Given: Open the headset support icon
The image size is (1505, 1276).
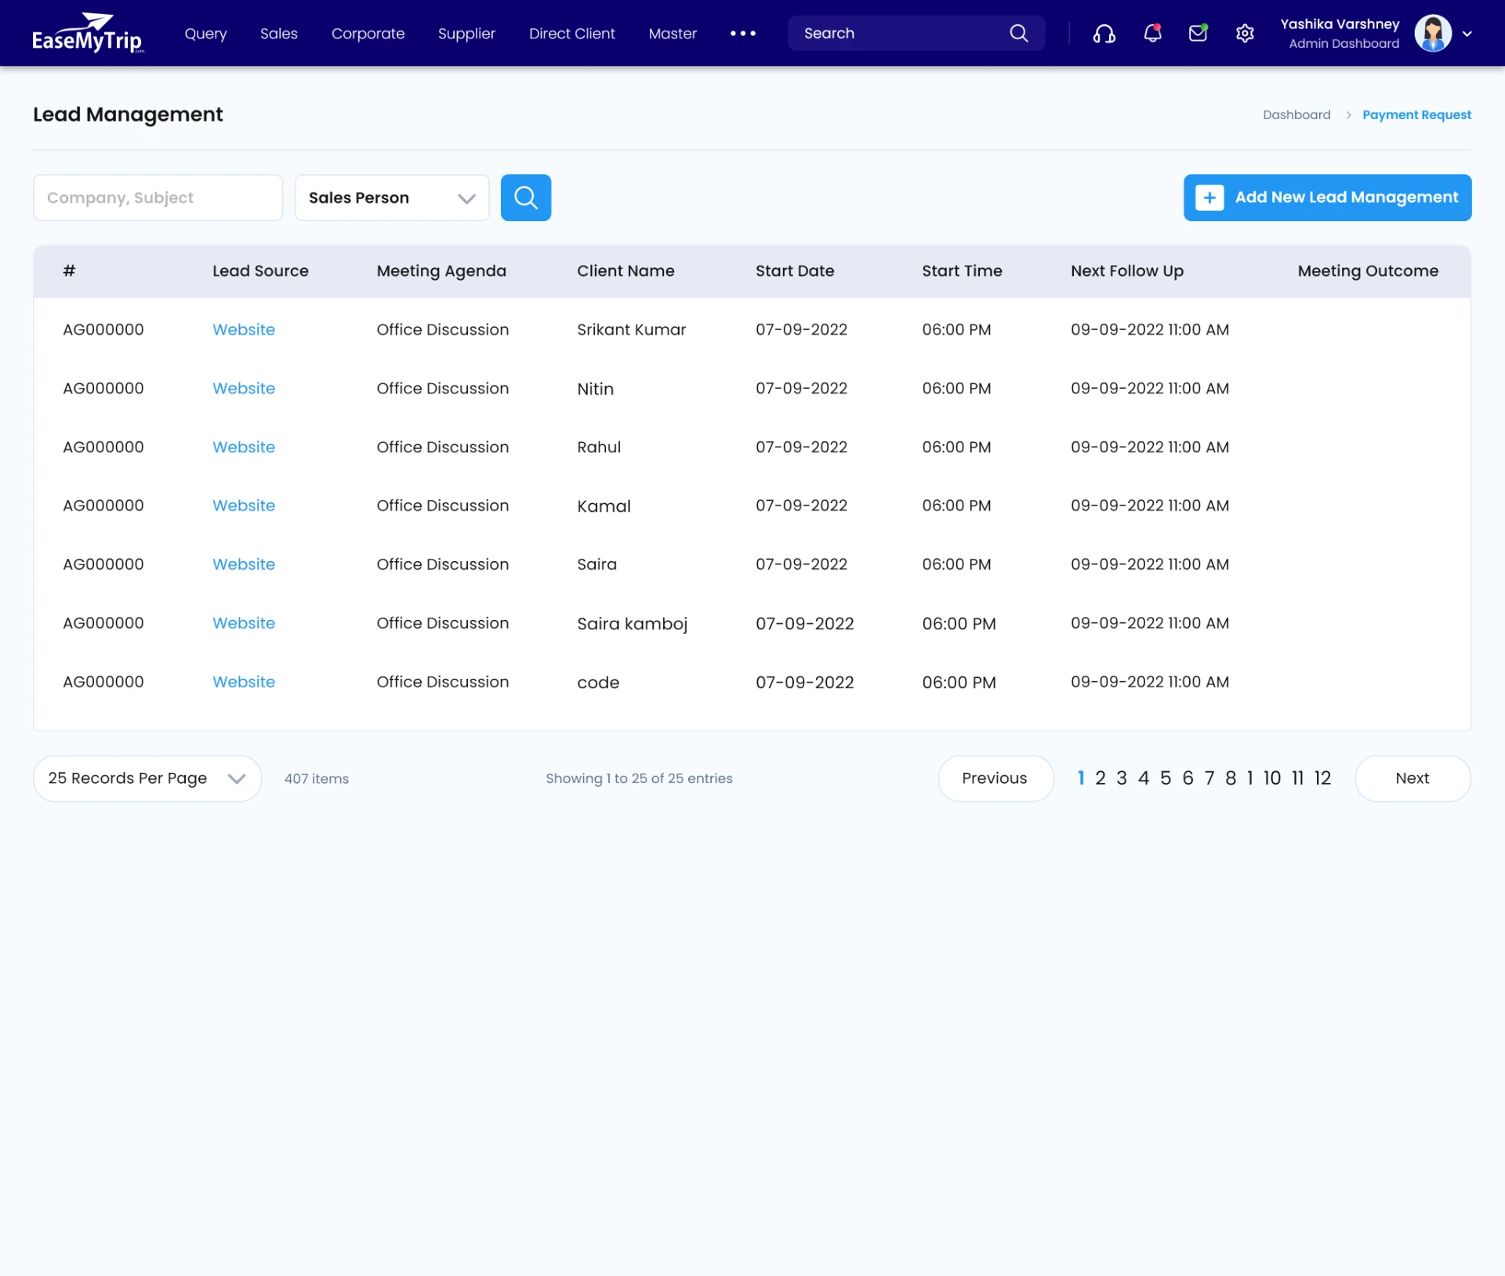Looking at the screenshot, I should [1104, 34].
